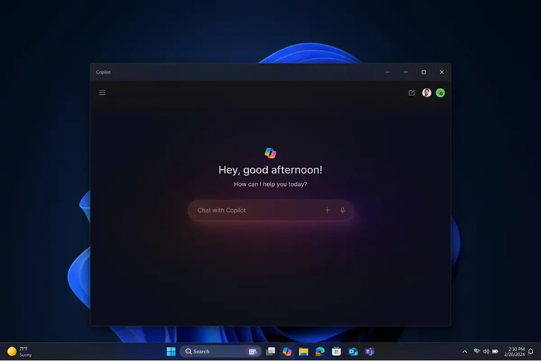Open the user profile avatar
The height and width of the screenshot is (362, 541).
tap(427, 93)
